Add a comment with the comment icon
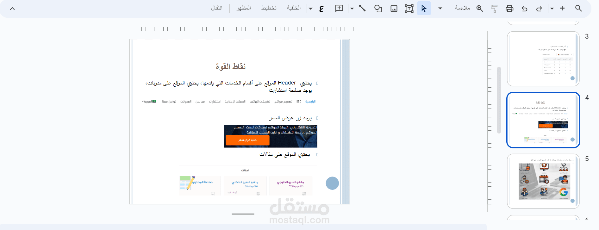The image size is (599, 230). (x=339, y=8)
